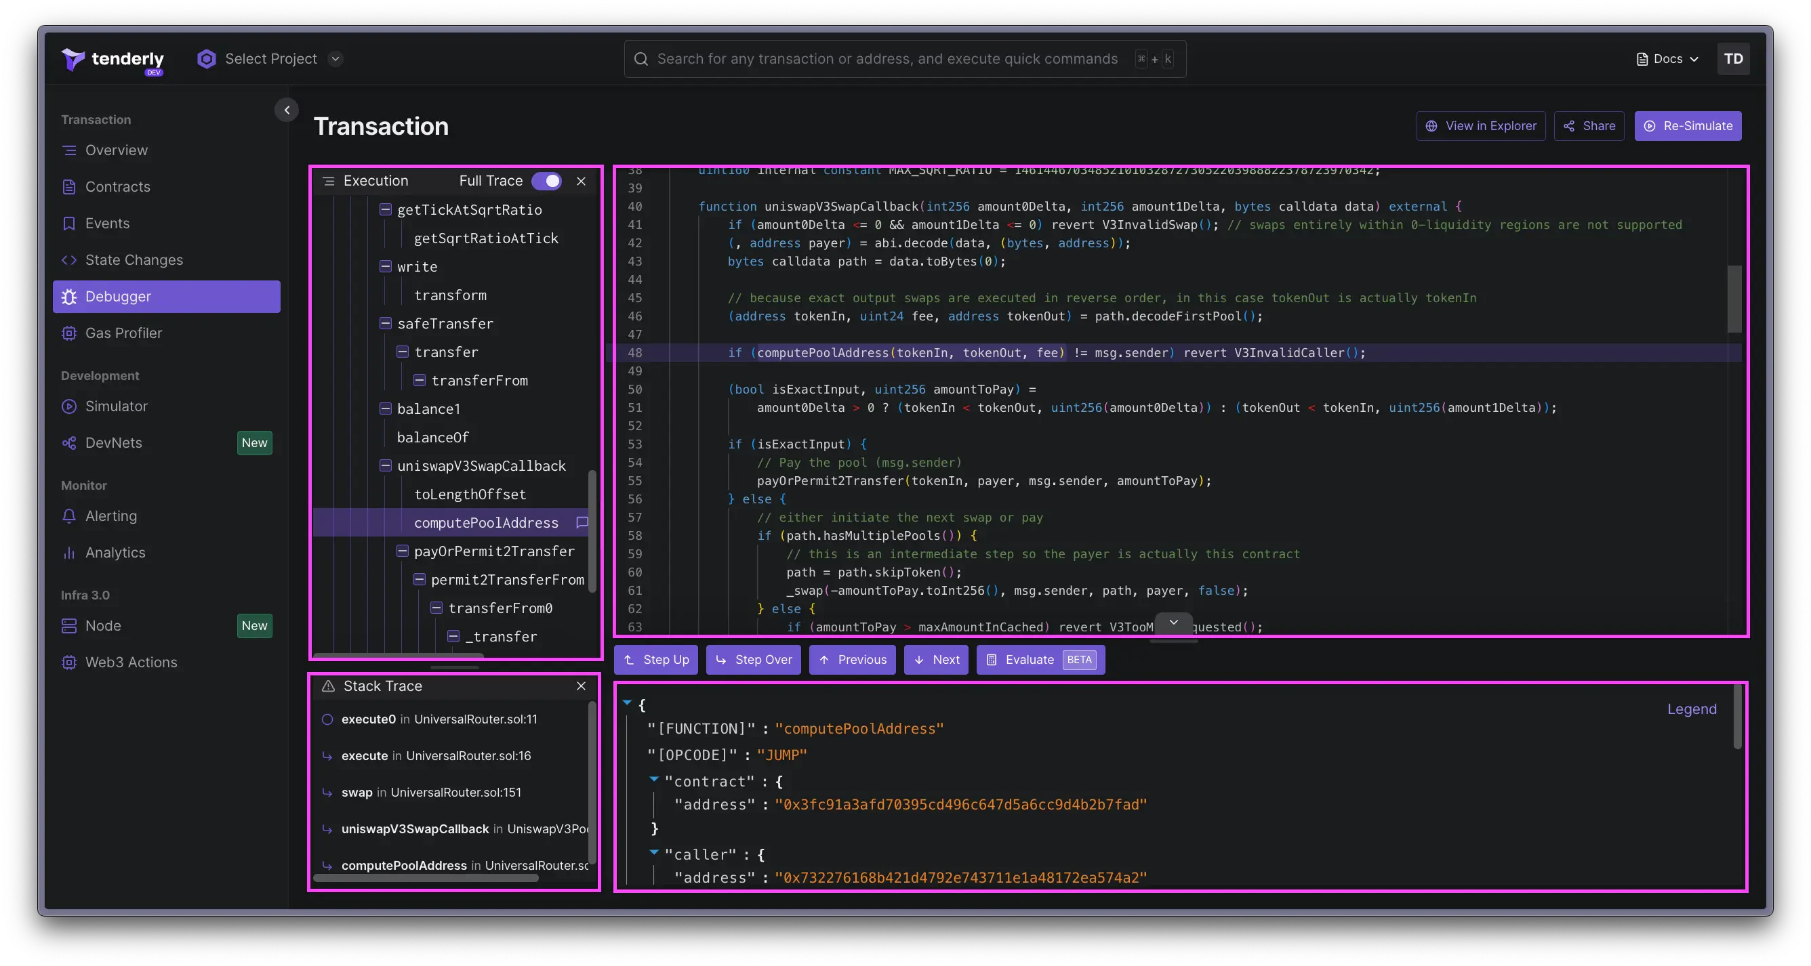Screen dimensions: 1811x966
Task: Toggle the Full Trace switch
Action: pos(546,181)
